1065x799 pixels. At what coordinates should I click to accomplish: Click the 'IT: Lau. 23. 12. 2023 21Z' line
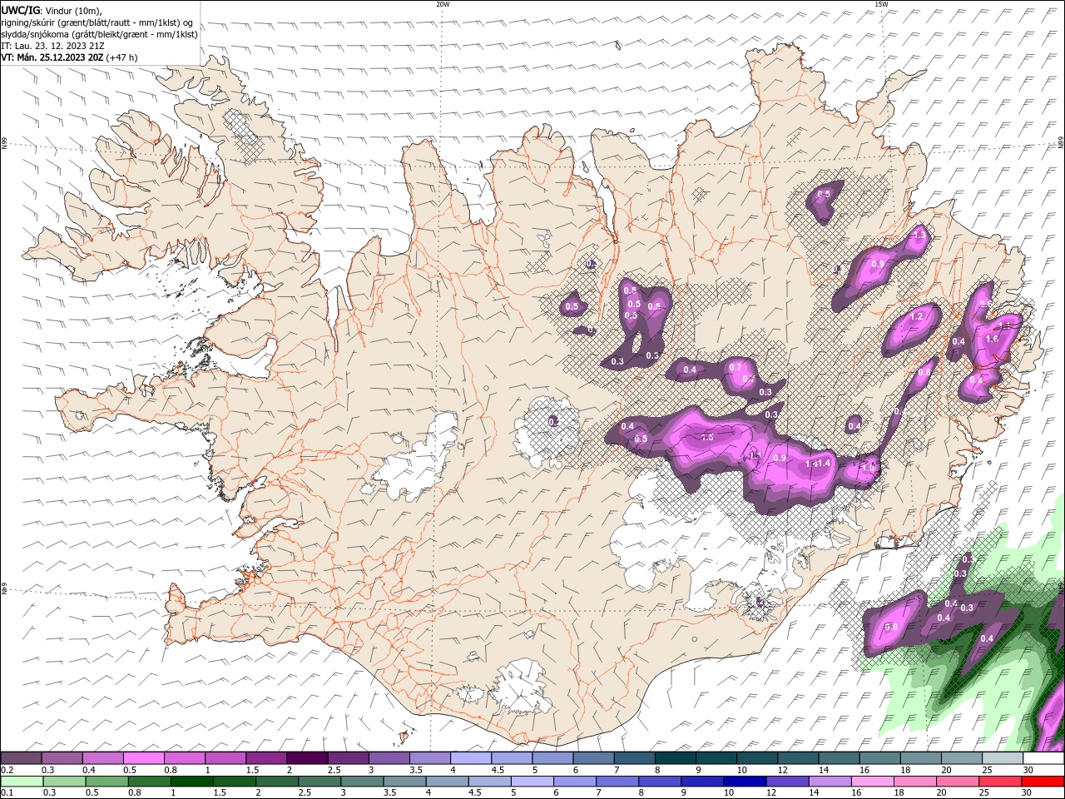point(52,46)
